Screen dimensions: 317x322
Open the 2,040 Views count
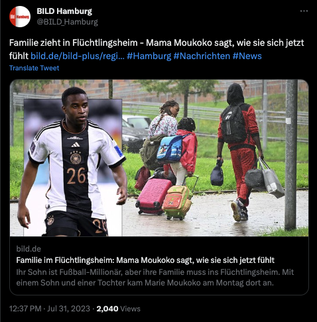(118, 309)
